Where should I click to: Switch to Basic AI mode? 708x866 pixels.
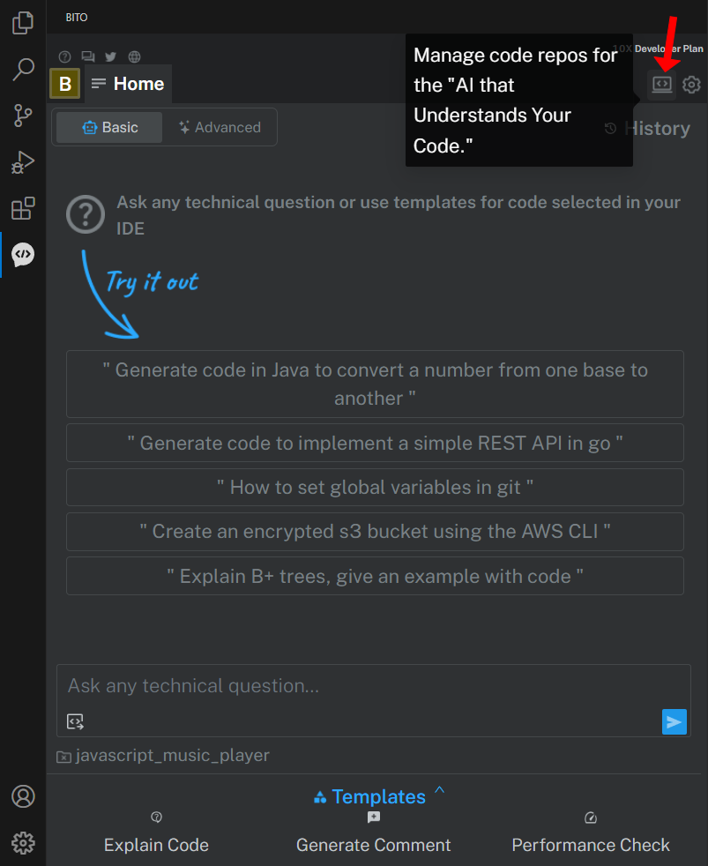[x=110, y=128]
